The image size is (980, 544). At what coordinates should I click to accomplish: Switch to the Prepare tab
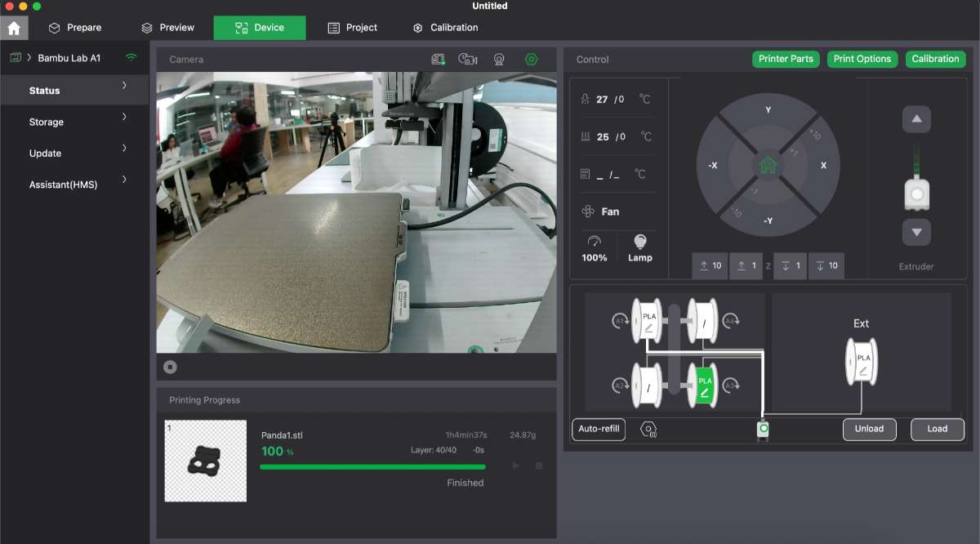coord(75,28)
